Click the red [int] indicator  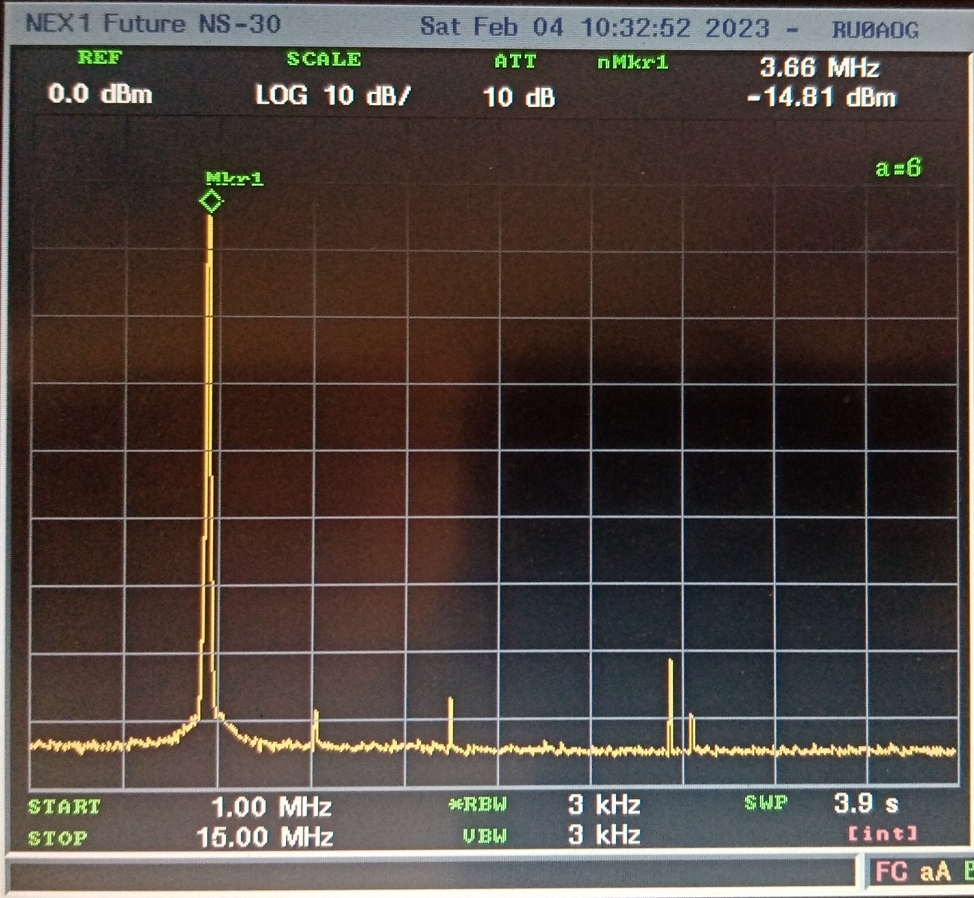(x=882, y=833)
